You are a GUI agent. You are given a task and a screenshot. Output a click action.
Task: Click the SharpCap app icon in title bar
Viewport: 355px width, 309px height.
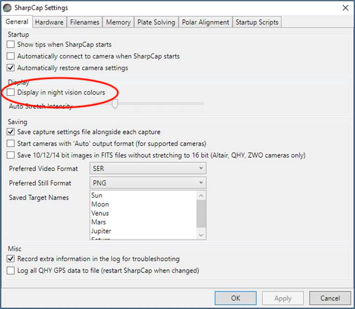[9, 8]
